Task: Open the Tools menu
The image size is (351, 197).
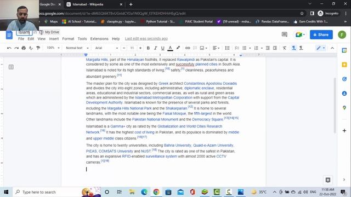Action: tap(82, 39)
